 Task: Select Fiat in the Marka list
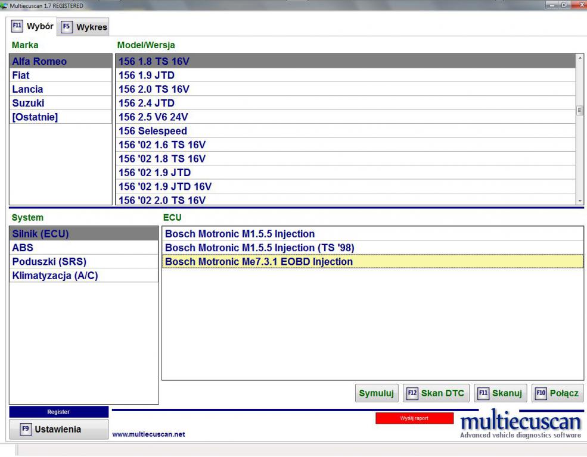point(60,76)
